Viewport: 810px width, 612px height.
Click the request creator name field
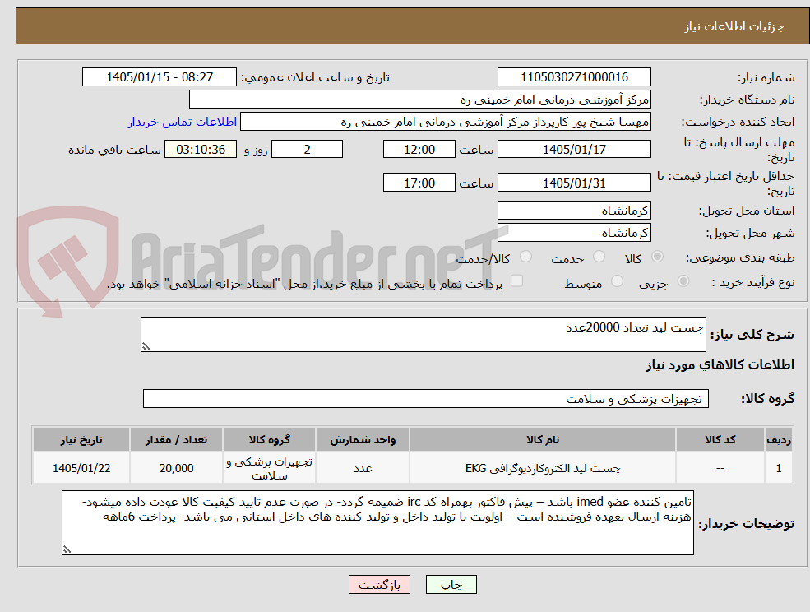(445, 122)
